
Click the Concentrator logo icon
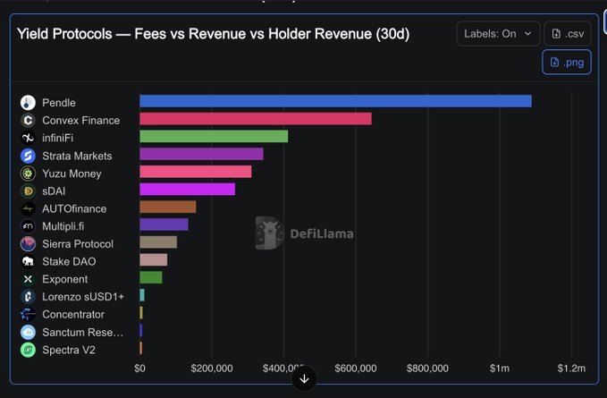(28, 314)
